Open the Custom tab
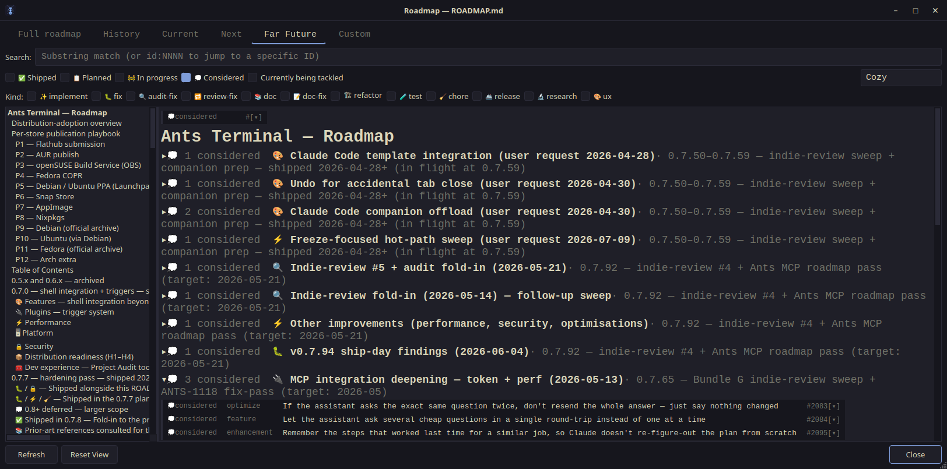The width and height of the screenshot is (947, 469). point(355,34)
